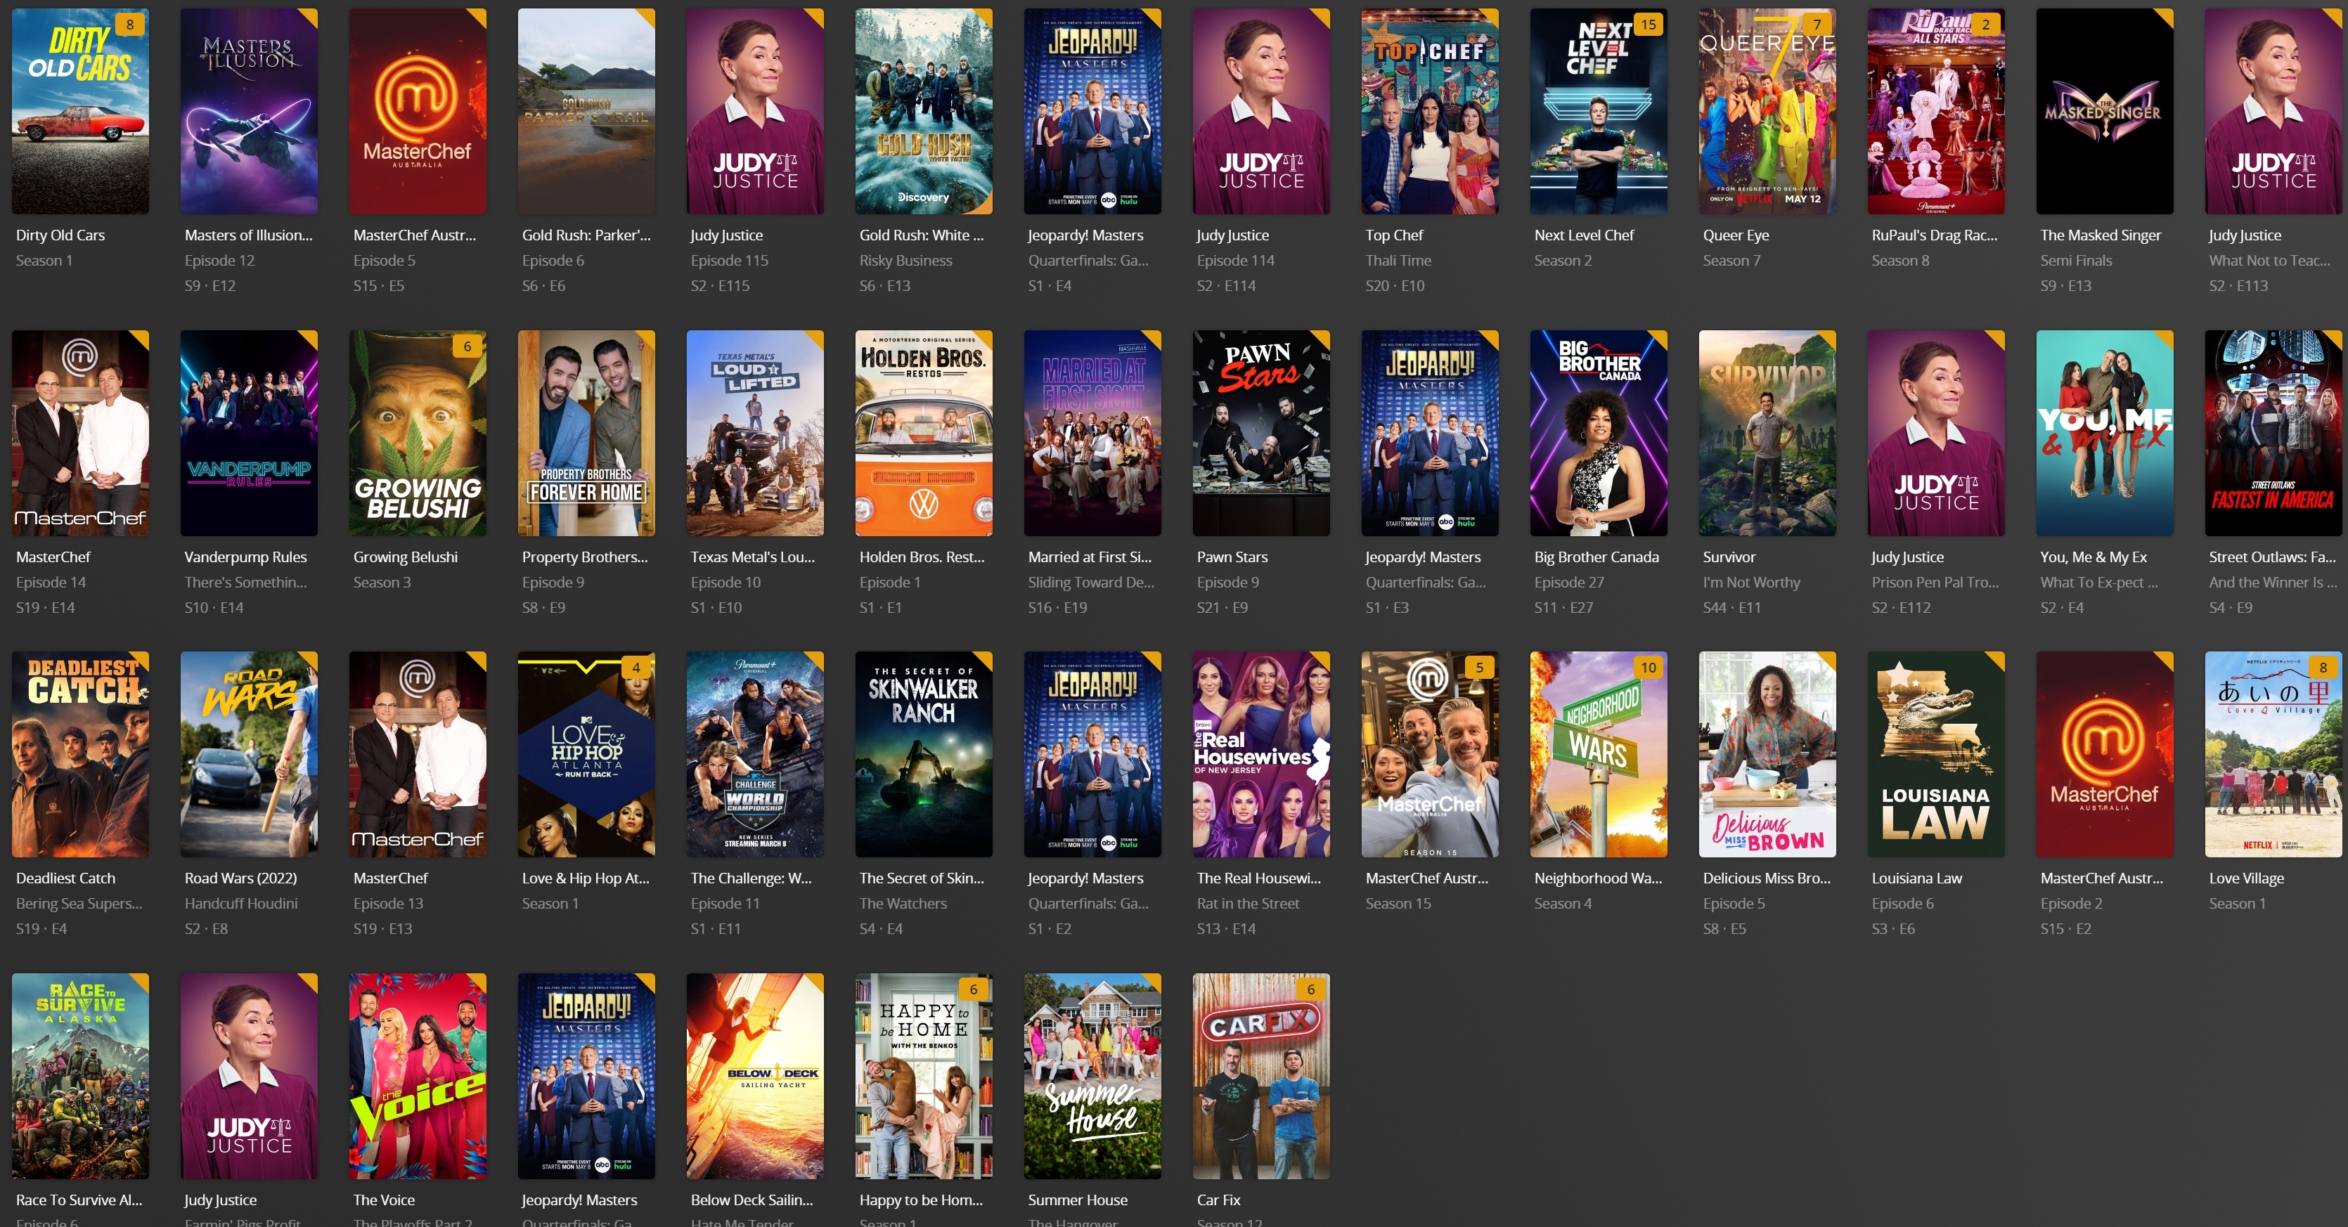The height and width of the screenshot is (1227, 2348).
Task: Click the 5 badge on MasterChef Australia Season 15
Action: [x=1479, y=668]
